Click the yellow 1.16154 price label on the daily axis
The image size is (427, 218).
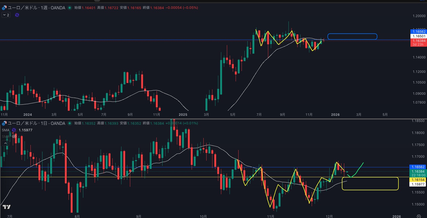[x=418, y=180]
